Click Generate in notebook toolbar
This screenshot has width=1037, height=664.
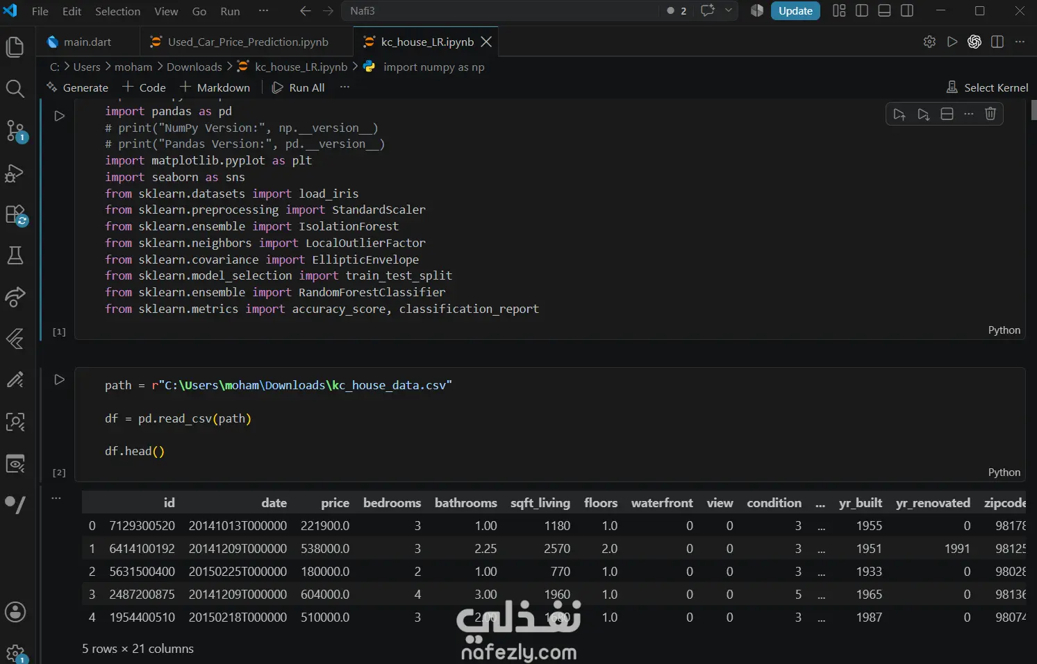pyautogui.click(x=77, y=87)
